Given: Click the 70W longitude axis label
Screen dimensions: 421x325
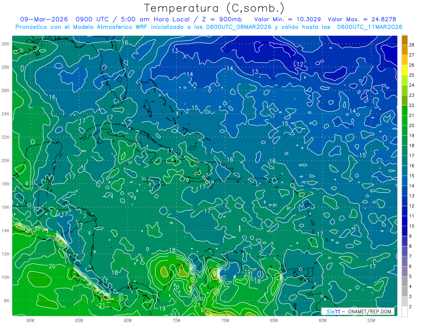Looking at the screenshot, I should tap(225, 320).
